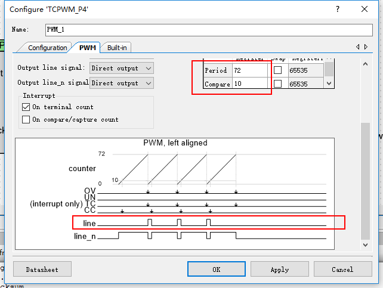Image resolution: width=383 pixels, height=288 pixels.
Task: Switch to the Configuration tab
Action: [x=47, y=47]
